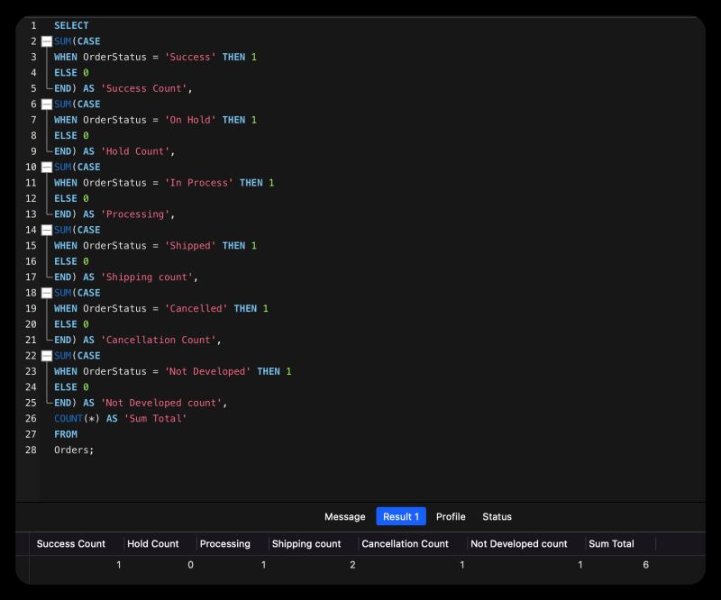The width and height of the screenshot is (721, 600).
Task: Click the 'Shipping count' alias on line 17
Action: pos(147,277)
